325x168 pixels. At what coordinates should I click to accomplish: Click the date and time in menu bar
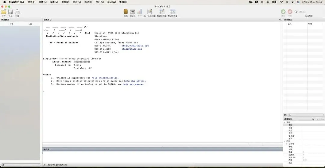[x=312, y=2]
